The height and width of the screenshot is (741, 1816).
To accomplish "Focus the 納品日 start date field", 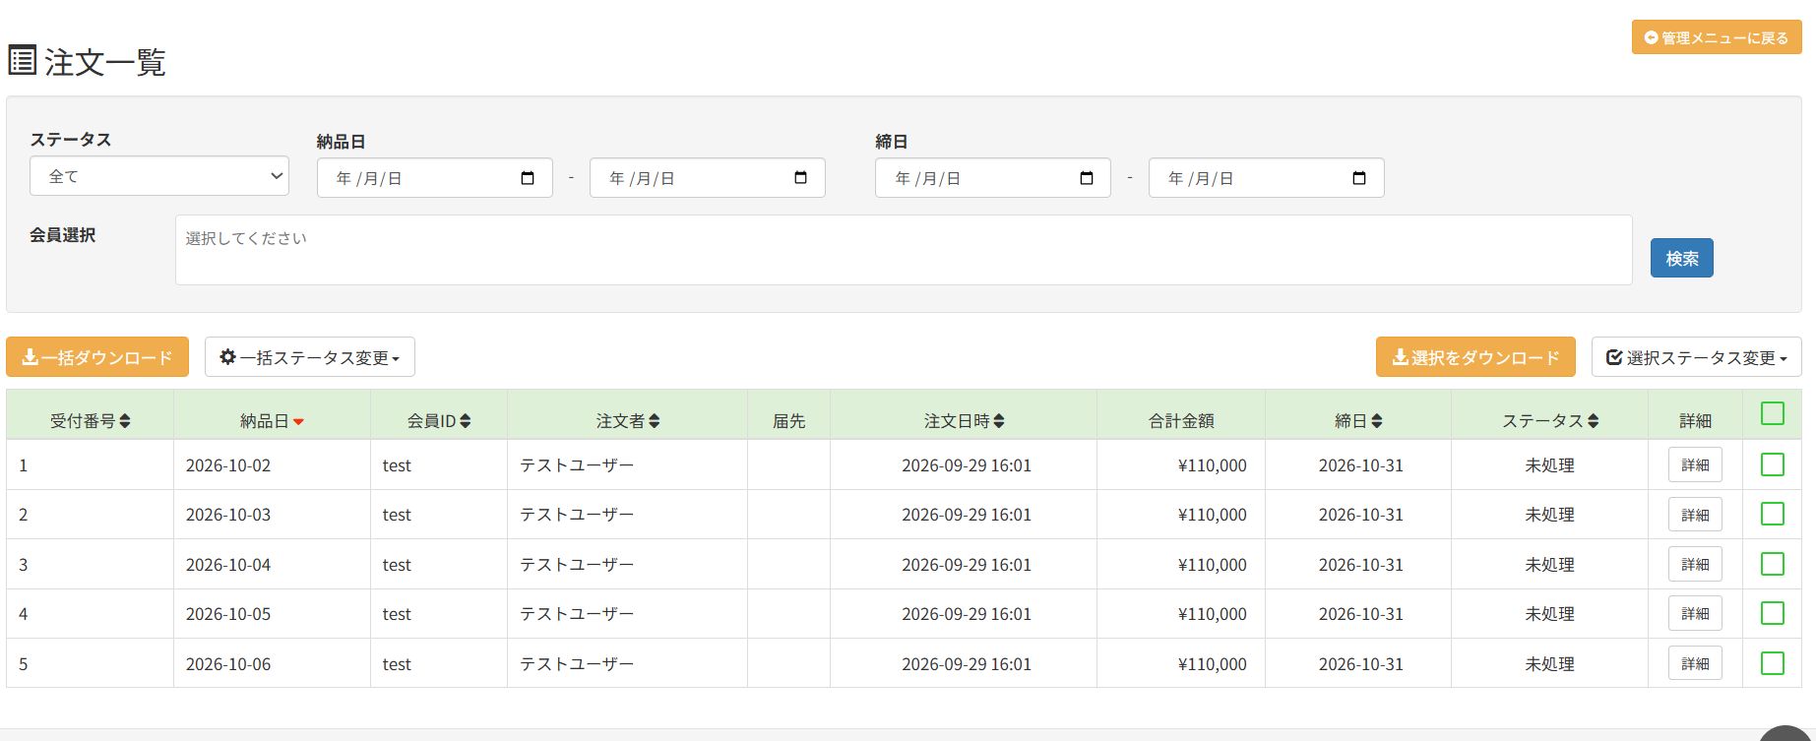I will pos(435,178).
